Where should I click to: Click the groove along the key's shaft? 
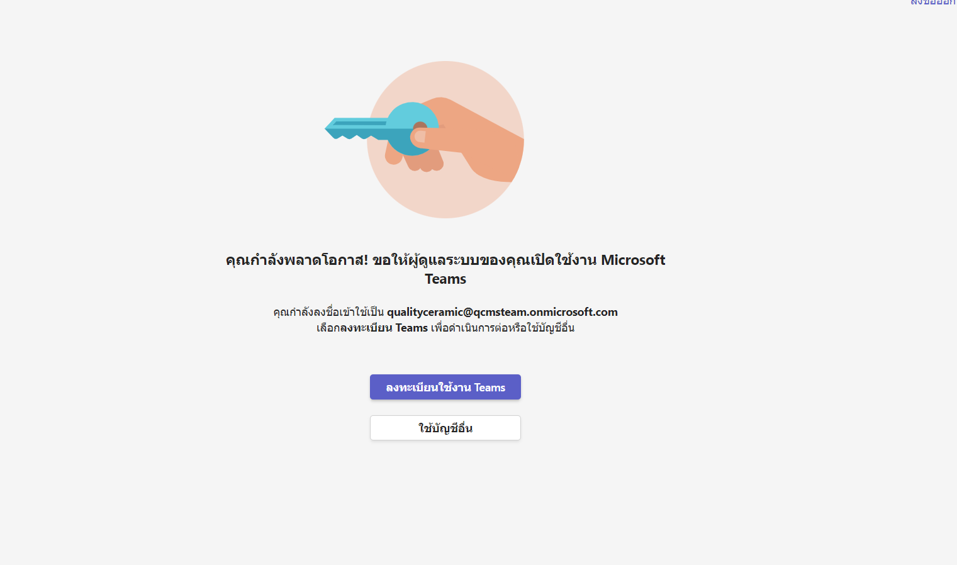359,123
